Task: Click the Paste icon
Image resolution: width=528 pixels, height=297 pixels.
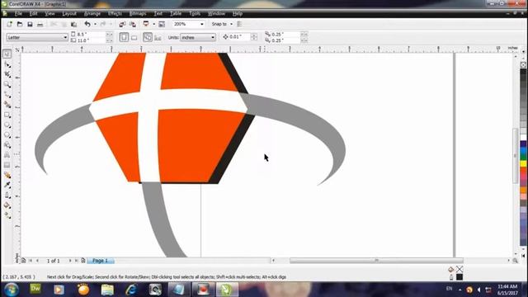Action: pos(74,24)
